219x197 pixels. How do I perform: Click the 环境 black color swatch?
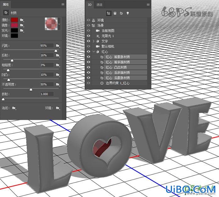[x=14, y=36]
